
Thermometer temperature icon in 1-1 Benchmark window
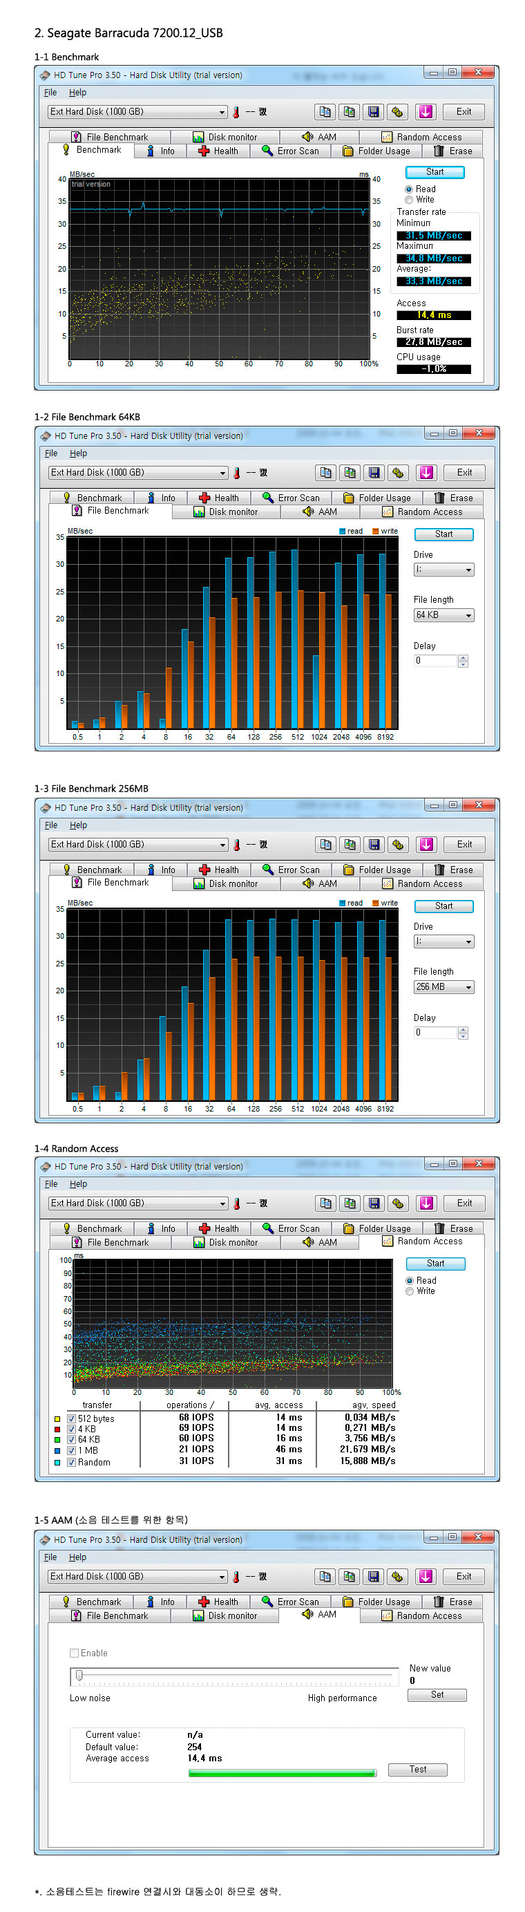236,112
